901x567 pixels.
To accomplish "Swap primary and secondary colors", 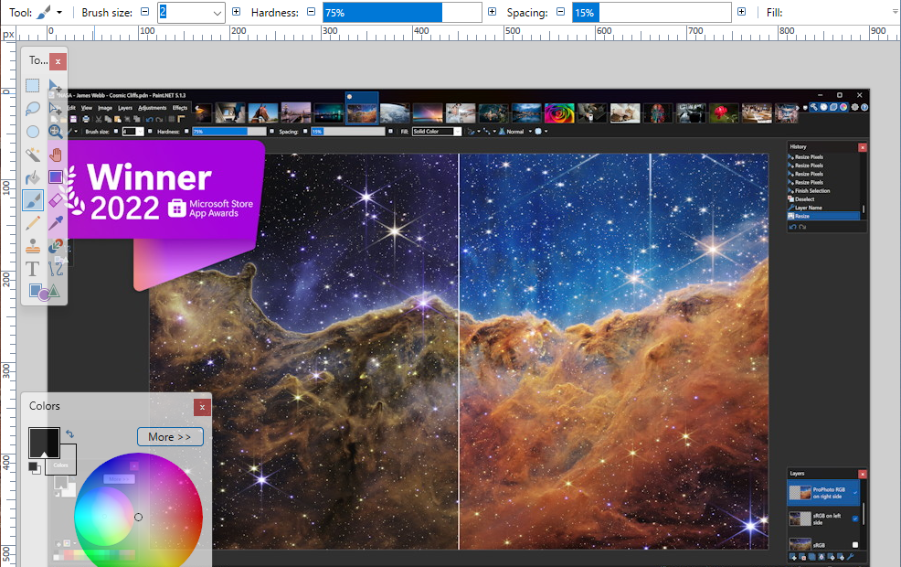I will (x=69, y=433).
